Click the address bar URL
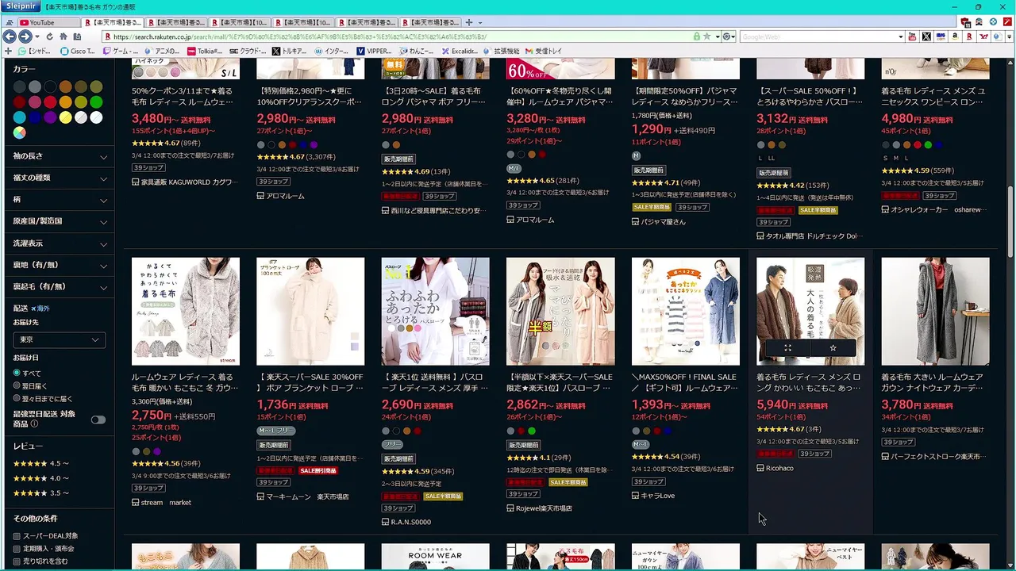This screenshot has height=571, width=1016. click(x=397, y=36)
